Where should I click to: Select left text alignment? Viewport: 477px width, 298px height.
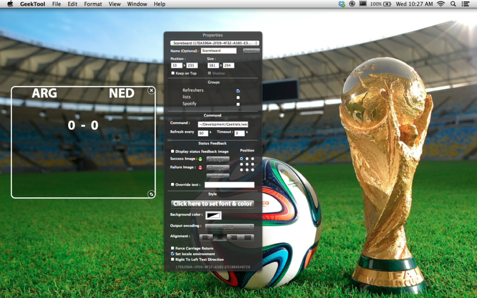pyautogui.click(x=206, y=237)
